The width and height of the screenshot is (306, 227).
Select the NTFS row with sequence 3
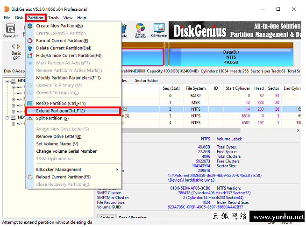pyautogui.click(x=211, y=116)
